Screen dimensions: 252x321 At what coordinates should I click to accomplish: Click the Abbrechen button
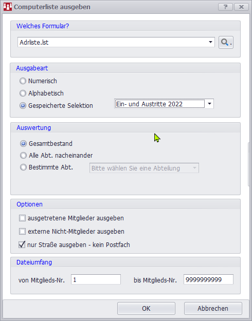coord(213,308)
